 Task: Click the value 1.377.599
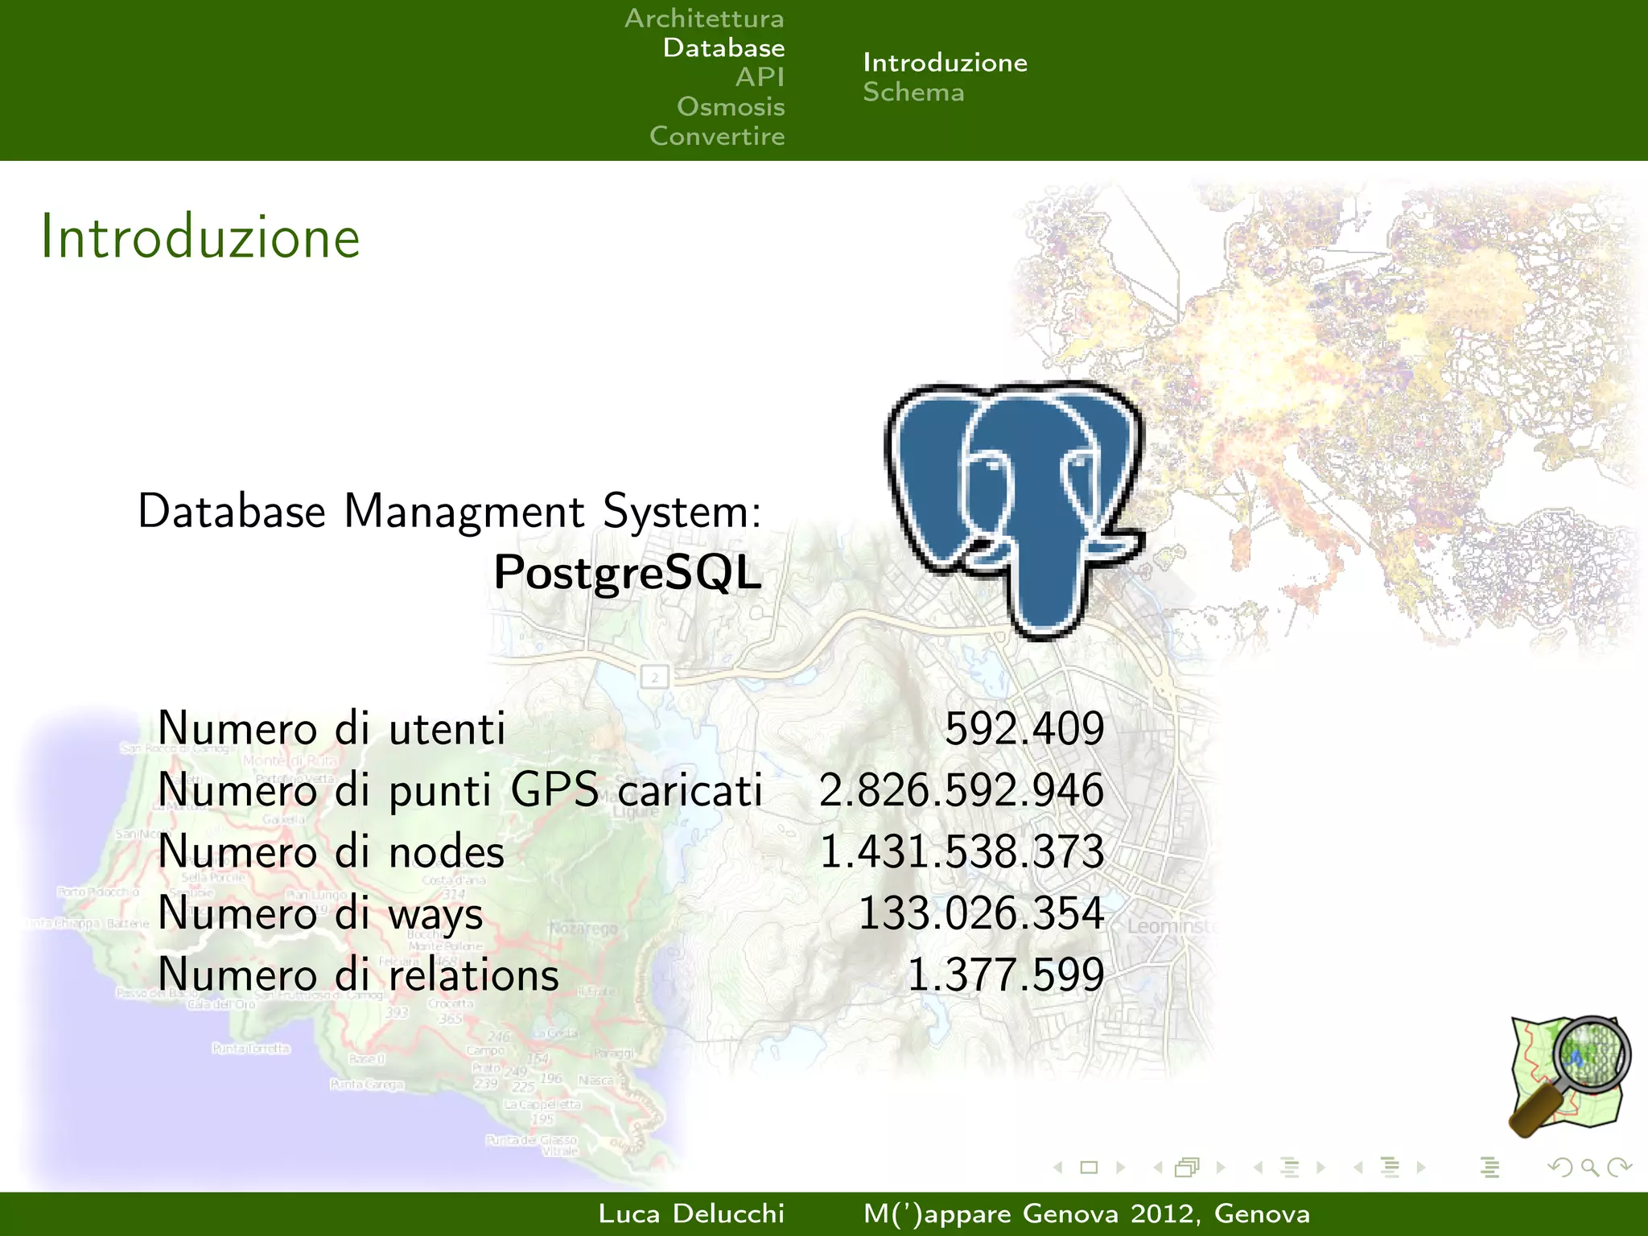(x=1005, y=974)
